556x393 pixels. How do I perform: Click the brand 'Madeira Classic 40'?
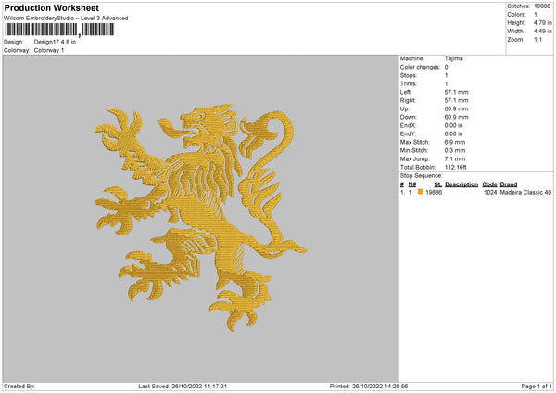525,192
